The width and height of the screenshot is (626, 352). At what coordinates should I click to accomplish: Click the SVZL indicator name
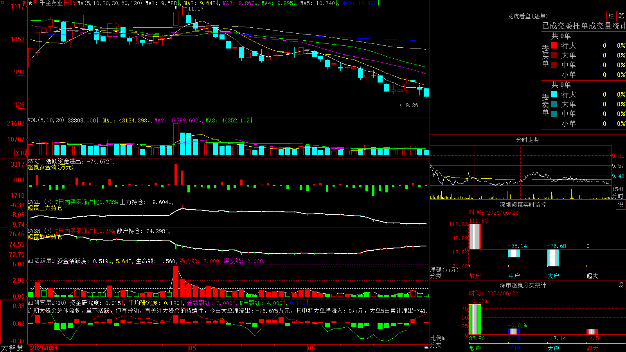pos(34,202)
